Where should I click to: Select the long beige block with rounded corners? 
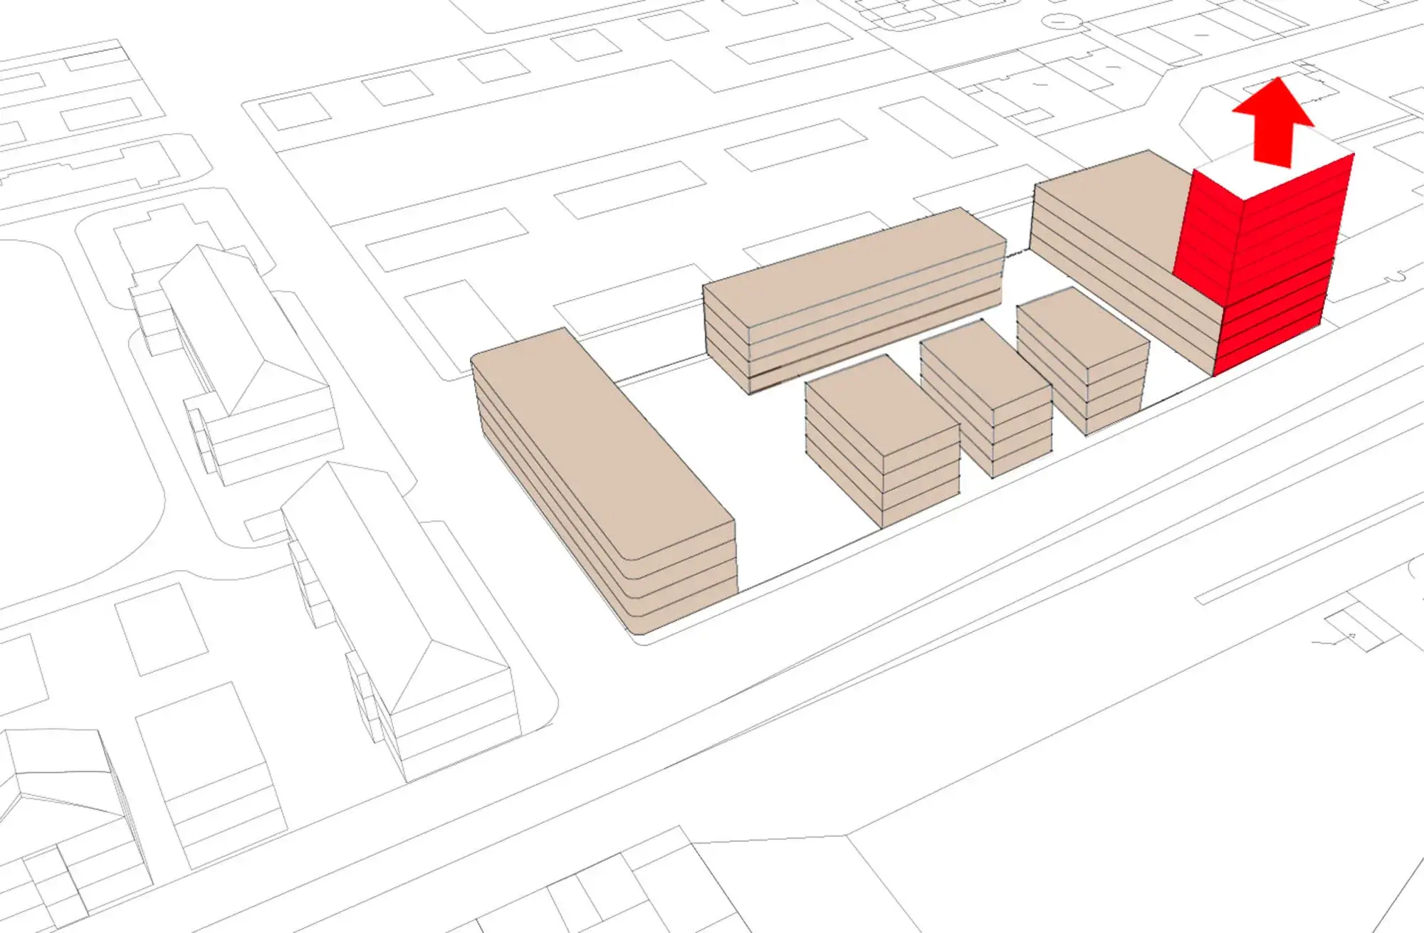pyautogui.click(x=604, y=480)
